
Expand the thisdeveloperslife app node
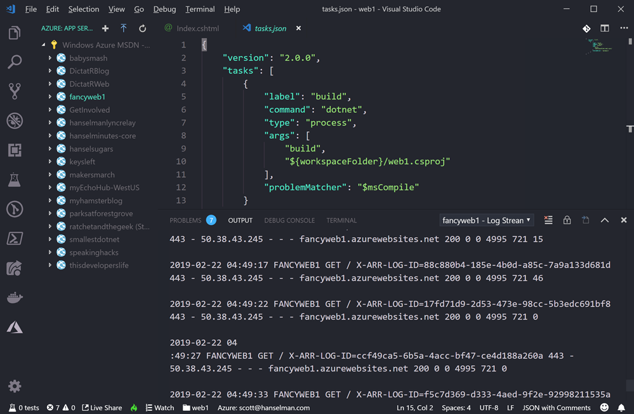[x=50, y=265]
